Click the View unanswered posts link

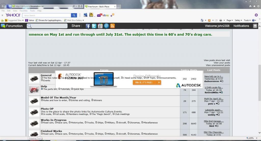218,65
